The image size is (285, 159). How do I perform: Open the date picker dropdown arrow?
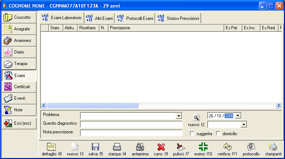(x=238, y=116)
